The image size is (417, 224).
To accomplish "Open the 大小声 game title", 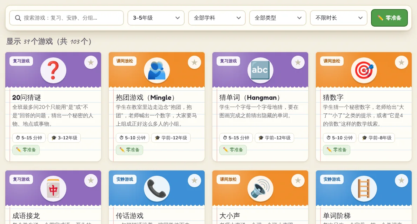I will coord(230,216).
